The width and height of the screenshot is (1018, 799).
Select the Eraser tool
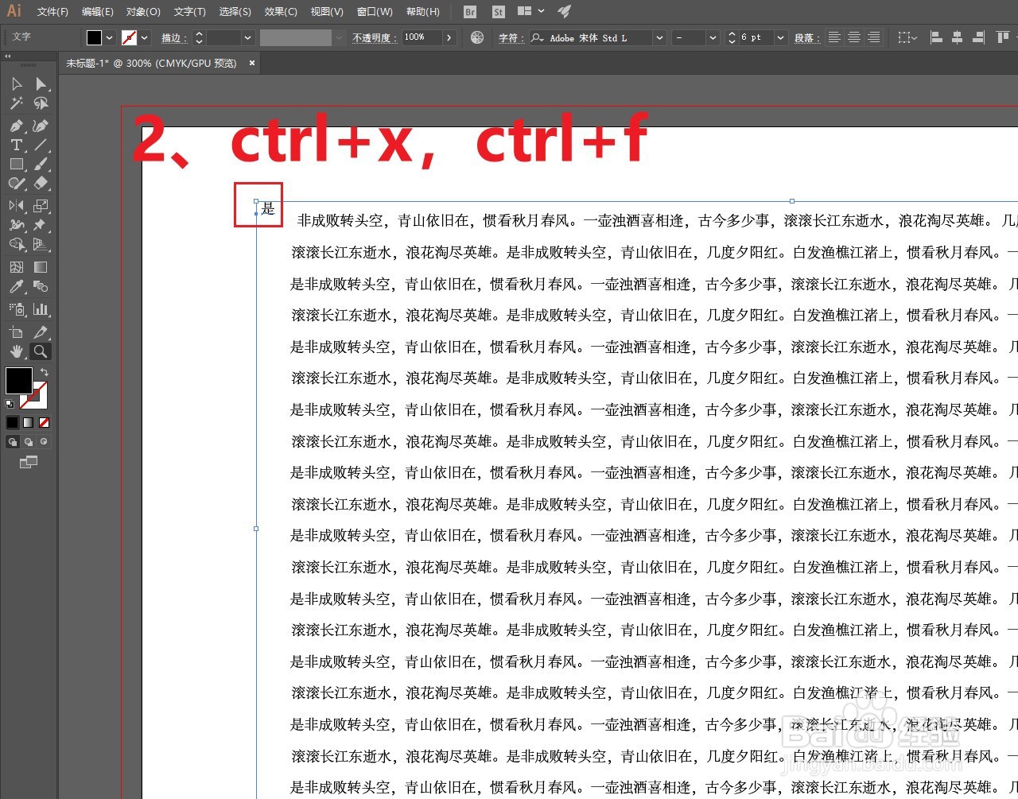pyautogui.click(x=41, y=183)
